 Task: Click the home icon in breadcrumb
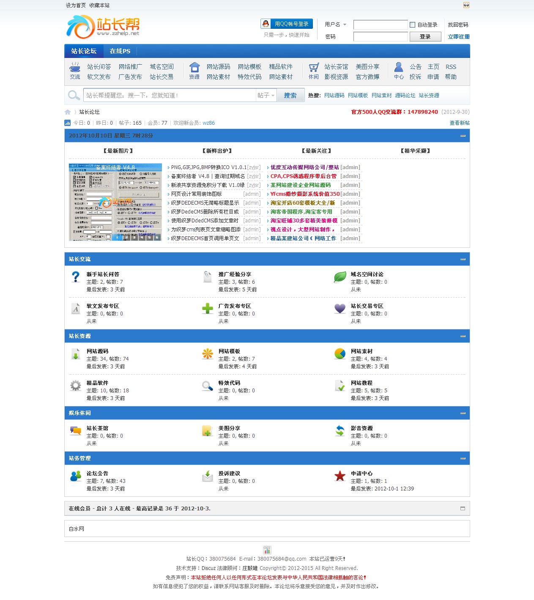(x=68, y=112)
